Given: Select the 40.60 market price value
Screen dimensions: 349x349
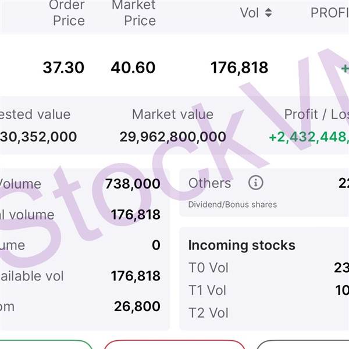Looking at the screenshot, I should click(x=133, y=67).
